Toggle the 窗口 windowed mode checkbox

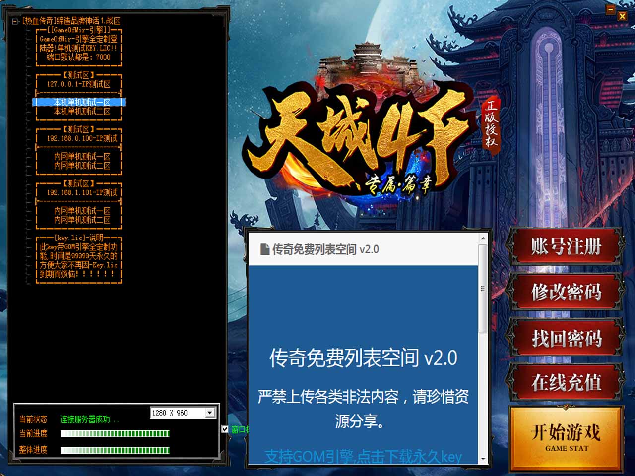coord(225,429)
